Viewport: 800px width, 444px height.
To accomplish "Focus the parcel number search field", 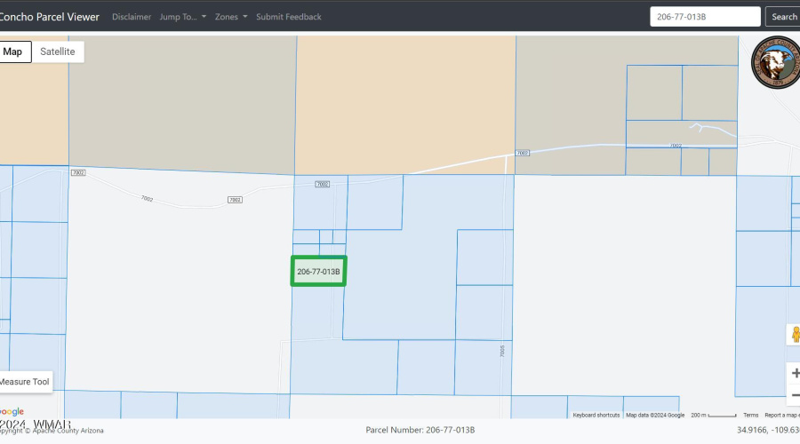I will (x=705, y=17).
